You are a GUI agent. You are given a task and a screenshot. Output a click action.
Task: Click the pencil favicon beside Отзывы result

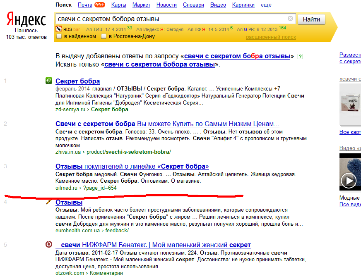pos(49,202)
